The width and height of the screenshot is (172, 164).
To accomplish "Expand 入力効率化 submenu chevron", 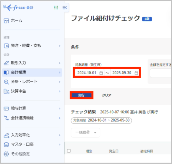I will [x=60, y=135].
